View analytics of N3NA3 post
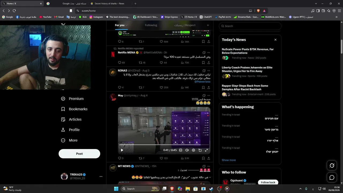This screenshot has height=193, width=343. [185, 87]
